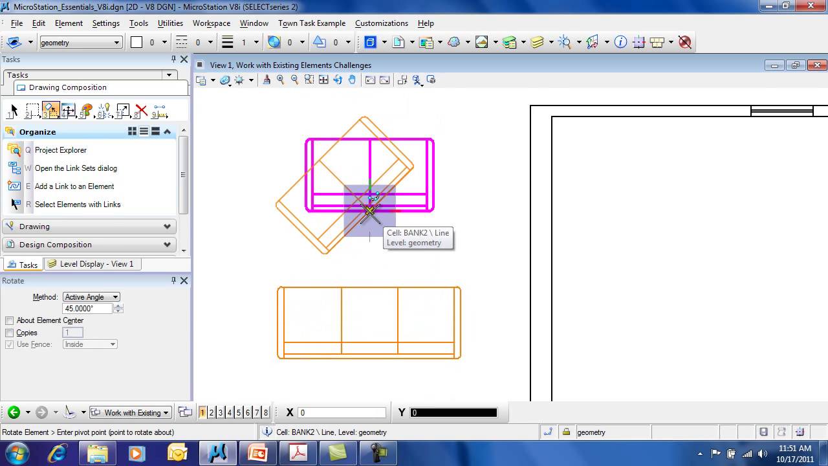This screenshot has height=466, width=828.
Task: Click Open the Link Sets dialog entry
Action: click(76, 168)
